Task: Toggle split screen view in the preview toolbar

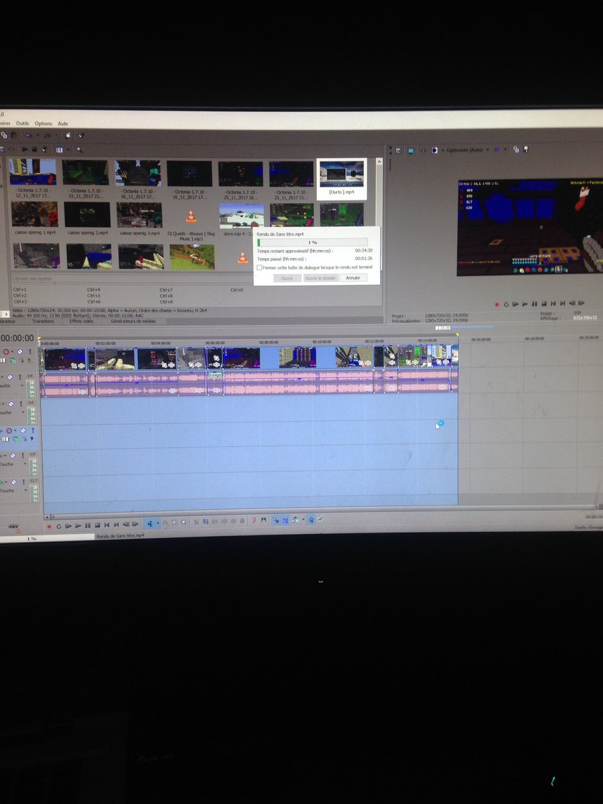Action: point(434,150)
